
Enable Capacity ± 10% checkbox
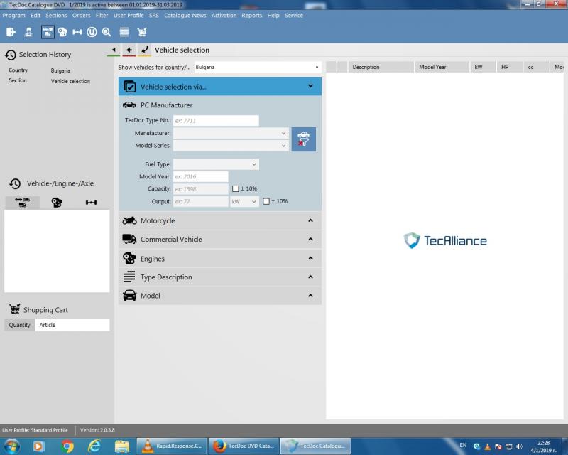pyautogui.click(x=236, y=188)
